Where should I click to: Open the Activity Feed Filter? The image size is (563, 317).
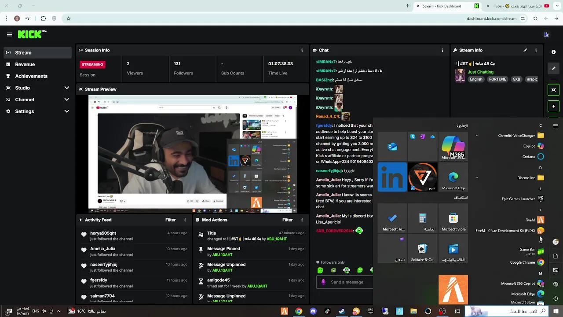point(170,220)
